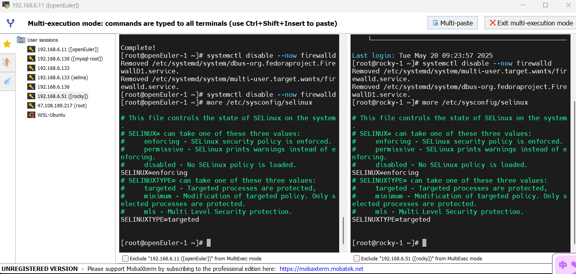The width and height of the screenshot is (576, 274).
Task: Click 'more /etc/sysconfig/selinux' command in rocky terminal
Action: tap(475, 102)
